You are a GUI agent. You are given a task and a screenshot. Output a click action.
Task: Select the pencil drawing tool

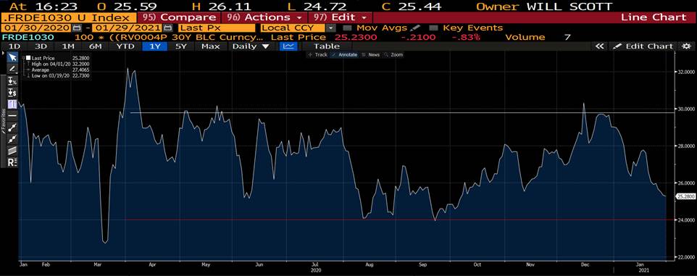[x=12, y=69]
